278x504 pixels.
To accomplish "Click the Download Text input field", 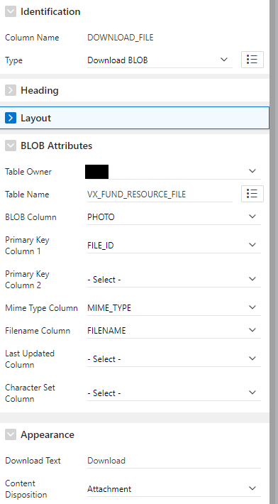I will [174, 460].
